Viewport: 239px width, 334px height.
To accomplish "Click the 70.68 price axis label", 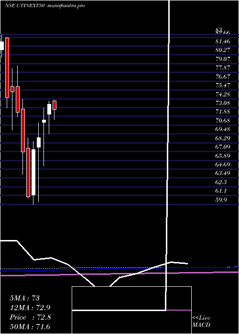I will tap(223, 121).
